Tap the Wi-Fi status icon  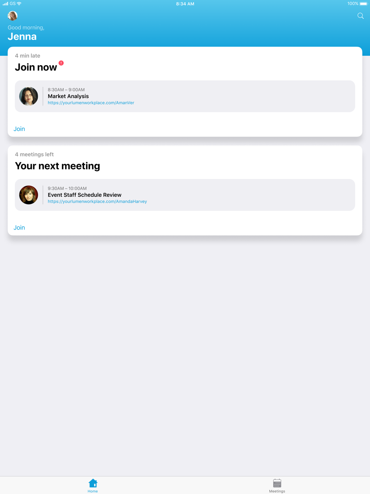[x=19, y=4]
